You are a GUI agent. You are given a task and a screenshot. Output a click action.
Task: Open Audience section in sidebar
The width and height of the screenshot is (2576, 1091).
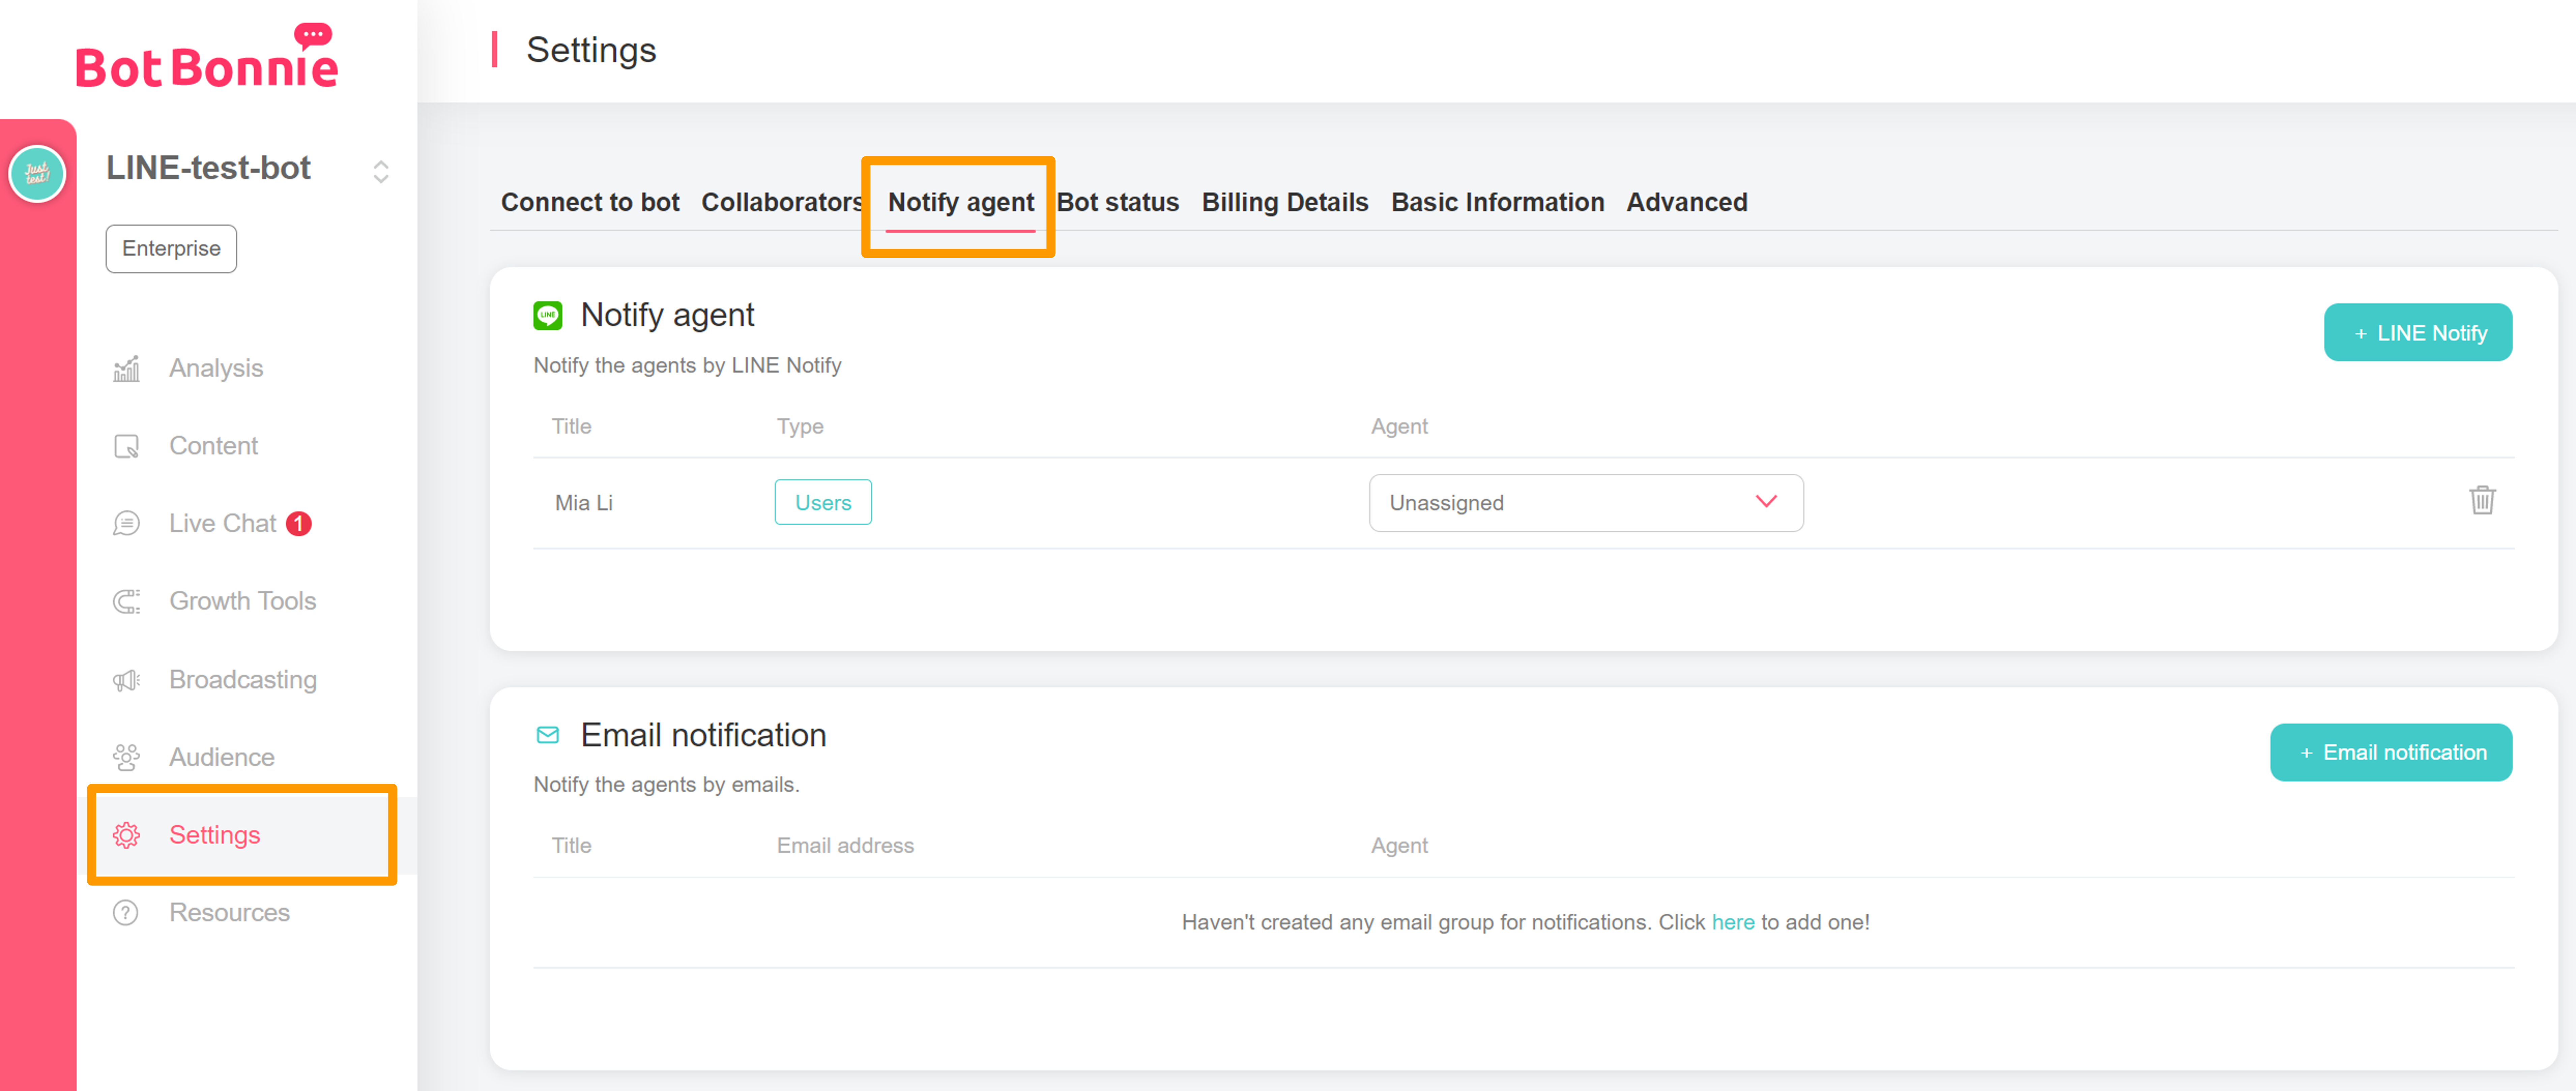(x=221, y=757)
